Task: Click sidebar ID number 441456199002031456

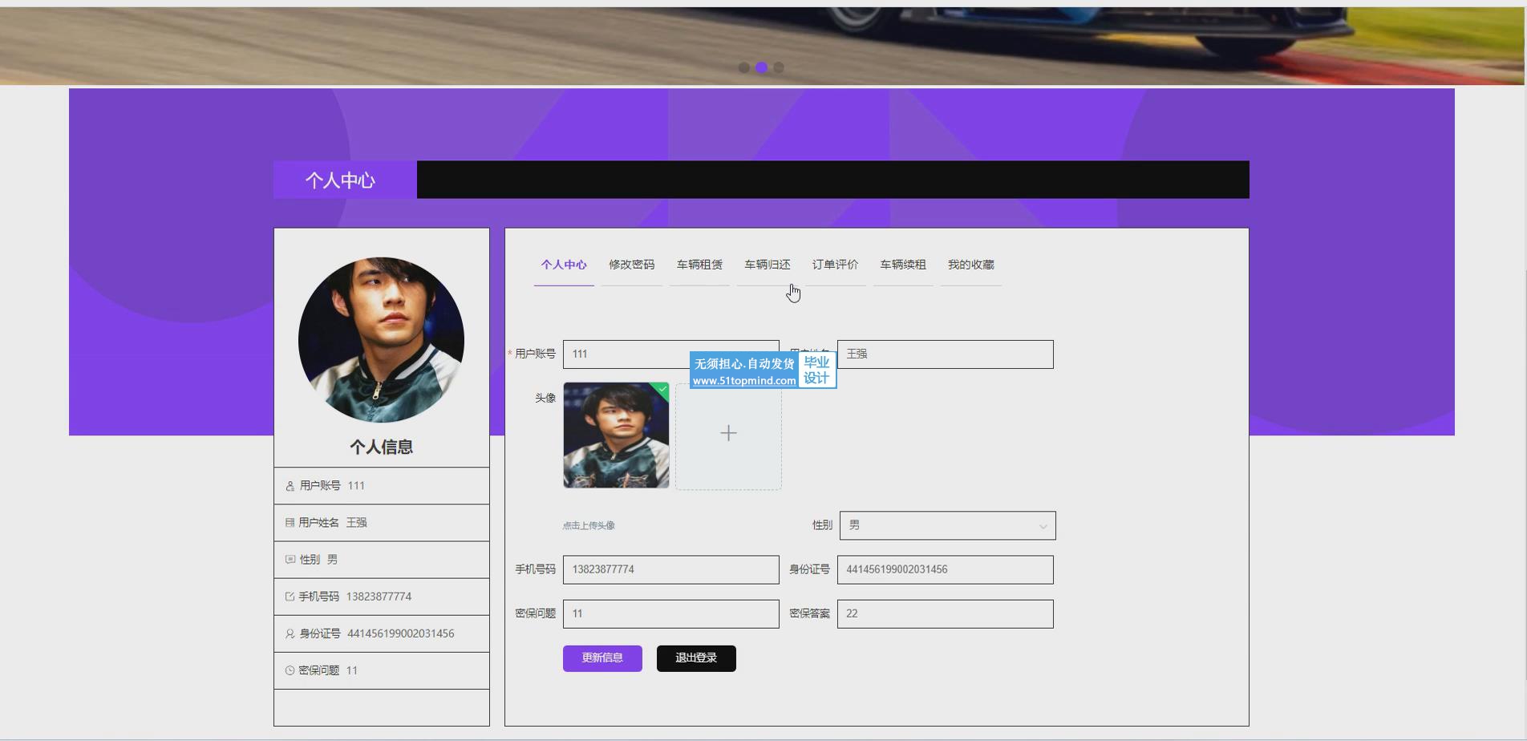Action: pyautogui.click(x=400, y=634)
